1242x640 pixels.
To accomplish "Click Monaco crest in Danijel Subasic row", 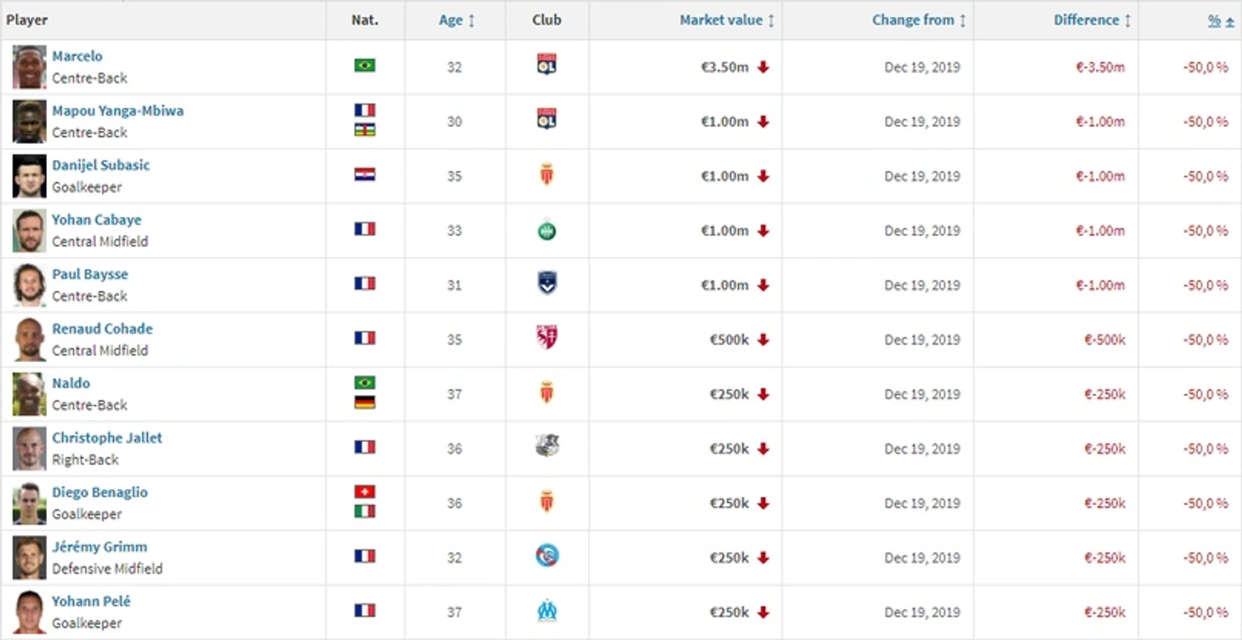I will point(547,174).
